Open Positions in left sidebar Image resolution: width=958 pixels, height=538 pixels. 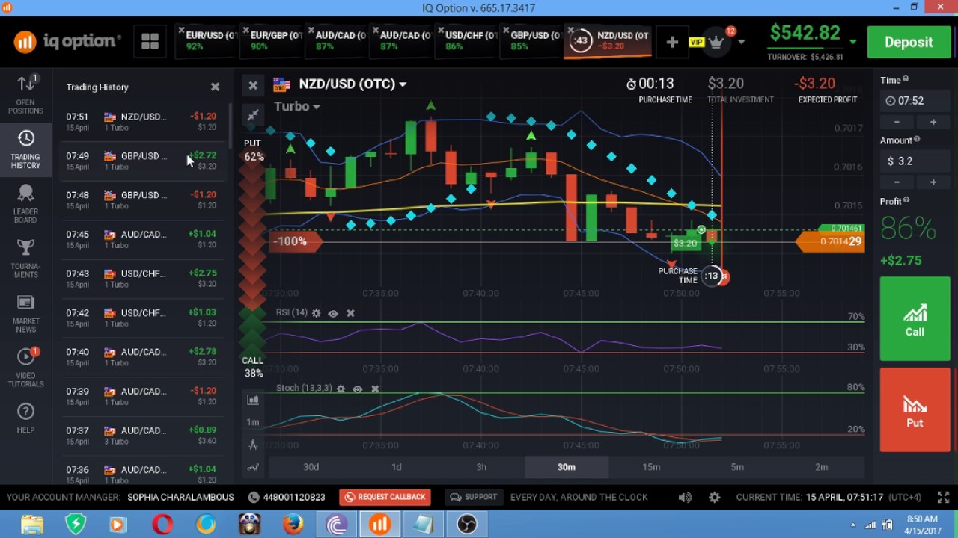click(x=25, y=95)
